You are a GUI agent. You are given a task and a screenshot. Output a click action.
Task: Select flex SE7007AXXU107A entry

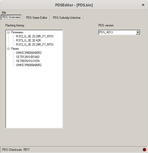click(28, 61)
